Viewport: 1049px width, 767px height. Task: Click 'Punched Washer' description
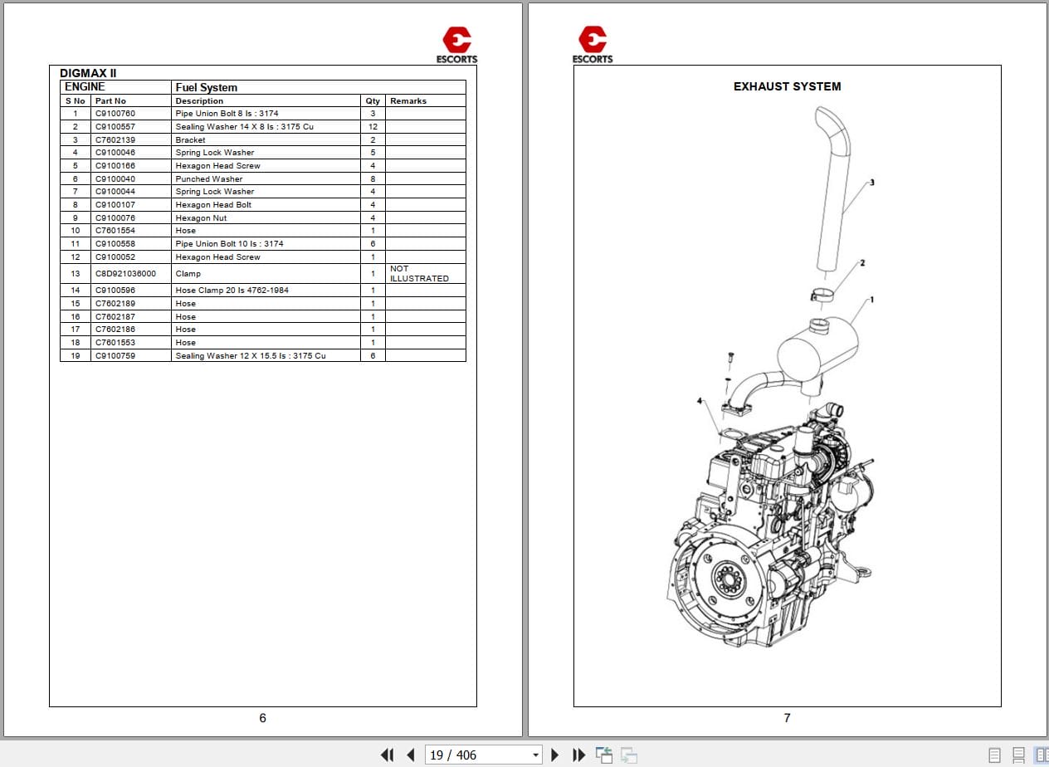[x=209, y=178]
